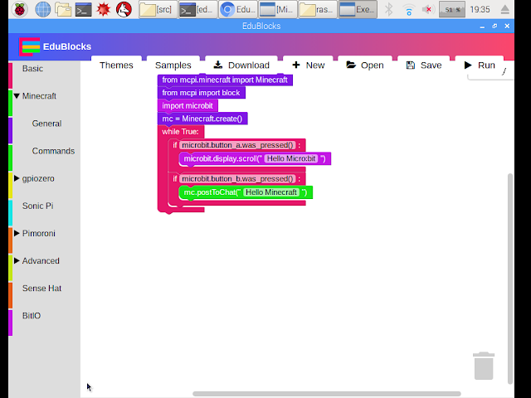Switch to the [Mi... taskbar window
The height and width of the screenshot is (398, 531).
pyautogui.click(x=278, y=9)
